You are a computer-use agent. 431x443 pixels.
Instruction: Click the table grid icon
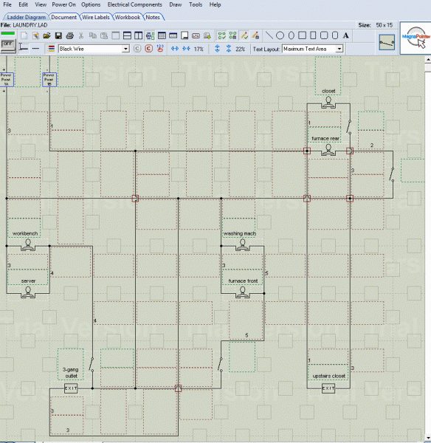click(x=162, y=35)
